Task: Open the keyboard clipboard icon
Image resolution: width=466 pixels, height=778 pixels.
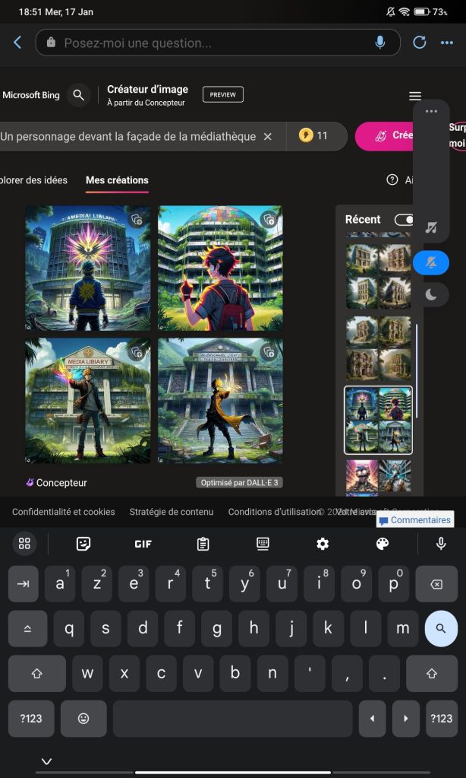Action: coord(203,543)
